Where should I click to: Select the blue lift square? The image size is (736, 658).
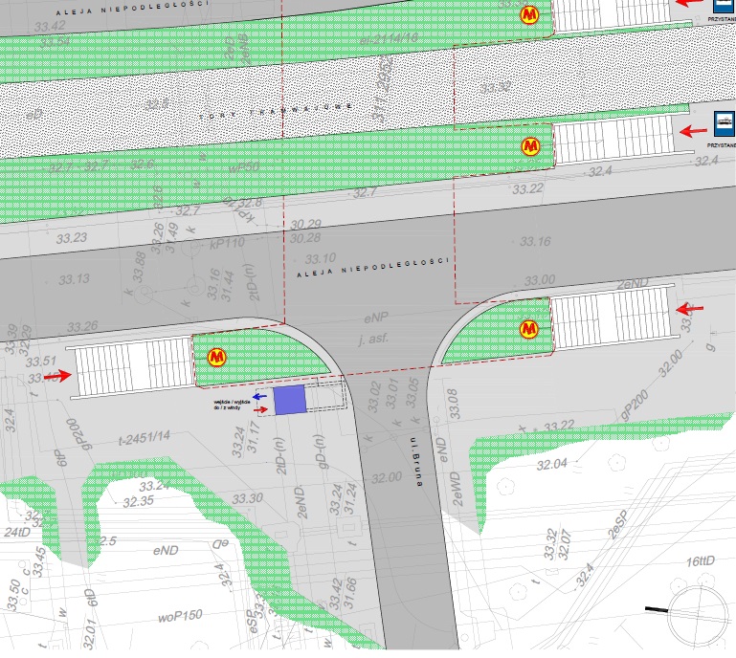(x=290, y=400)
